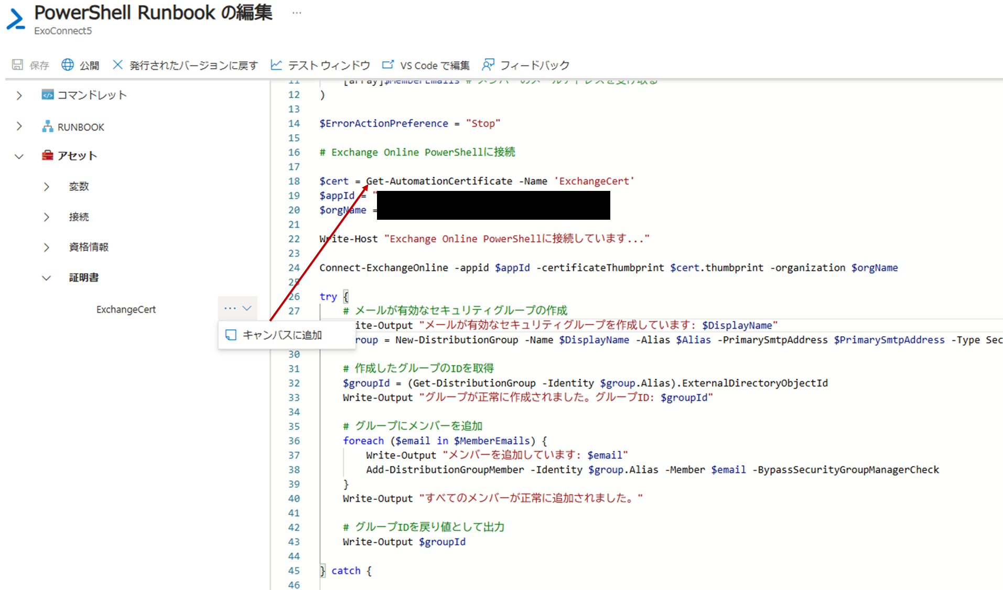This screenshot has height=590, width=1003.
Task: Open the ellipsis menu beside ExchangeCert
Action: pyautogui.click(x=230, y=308)
